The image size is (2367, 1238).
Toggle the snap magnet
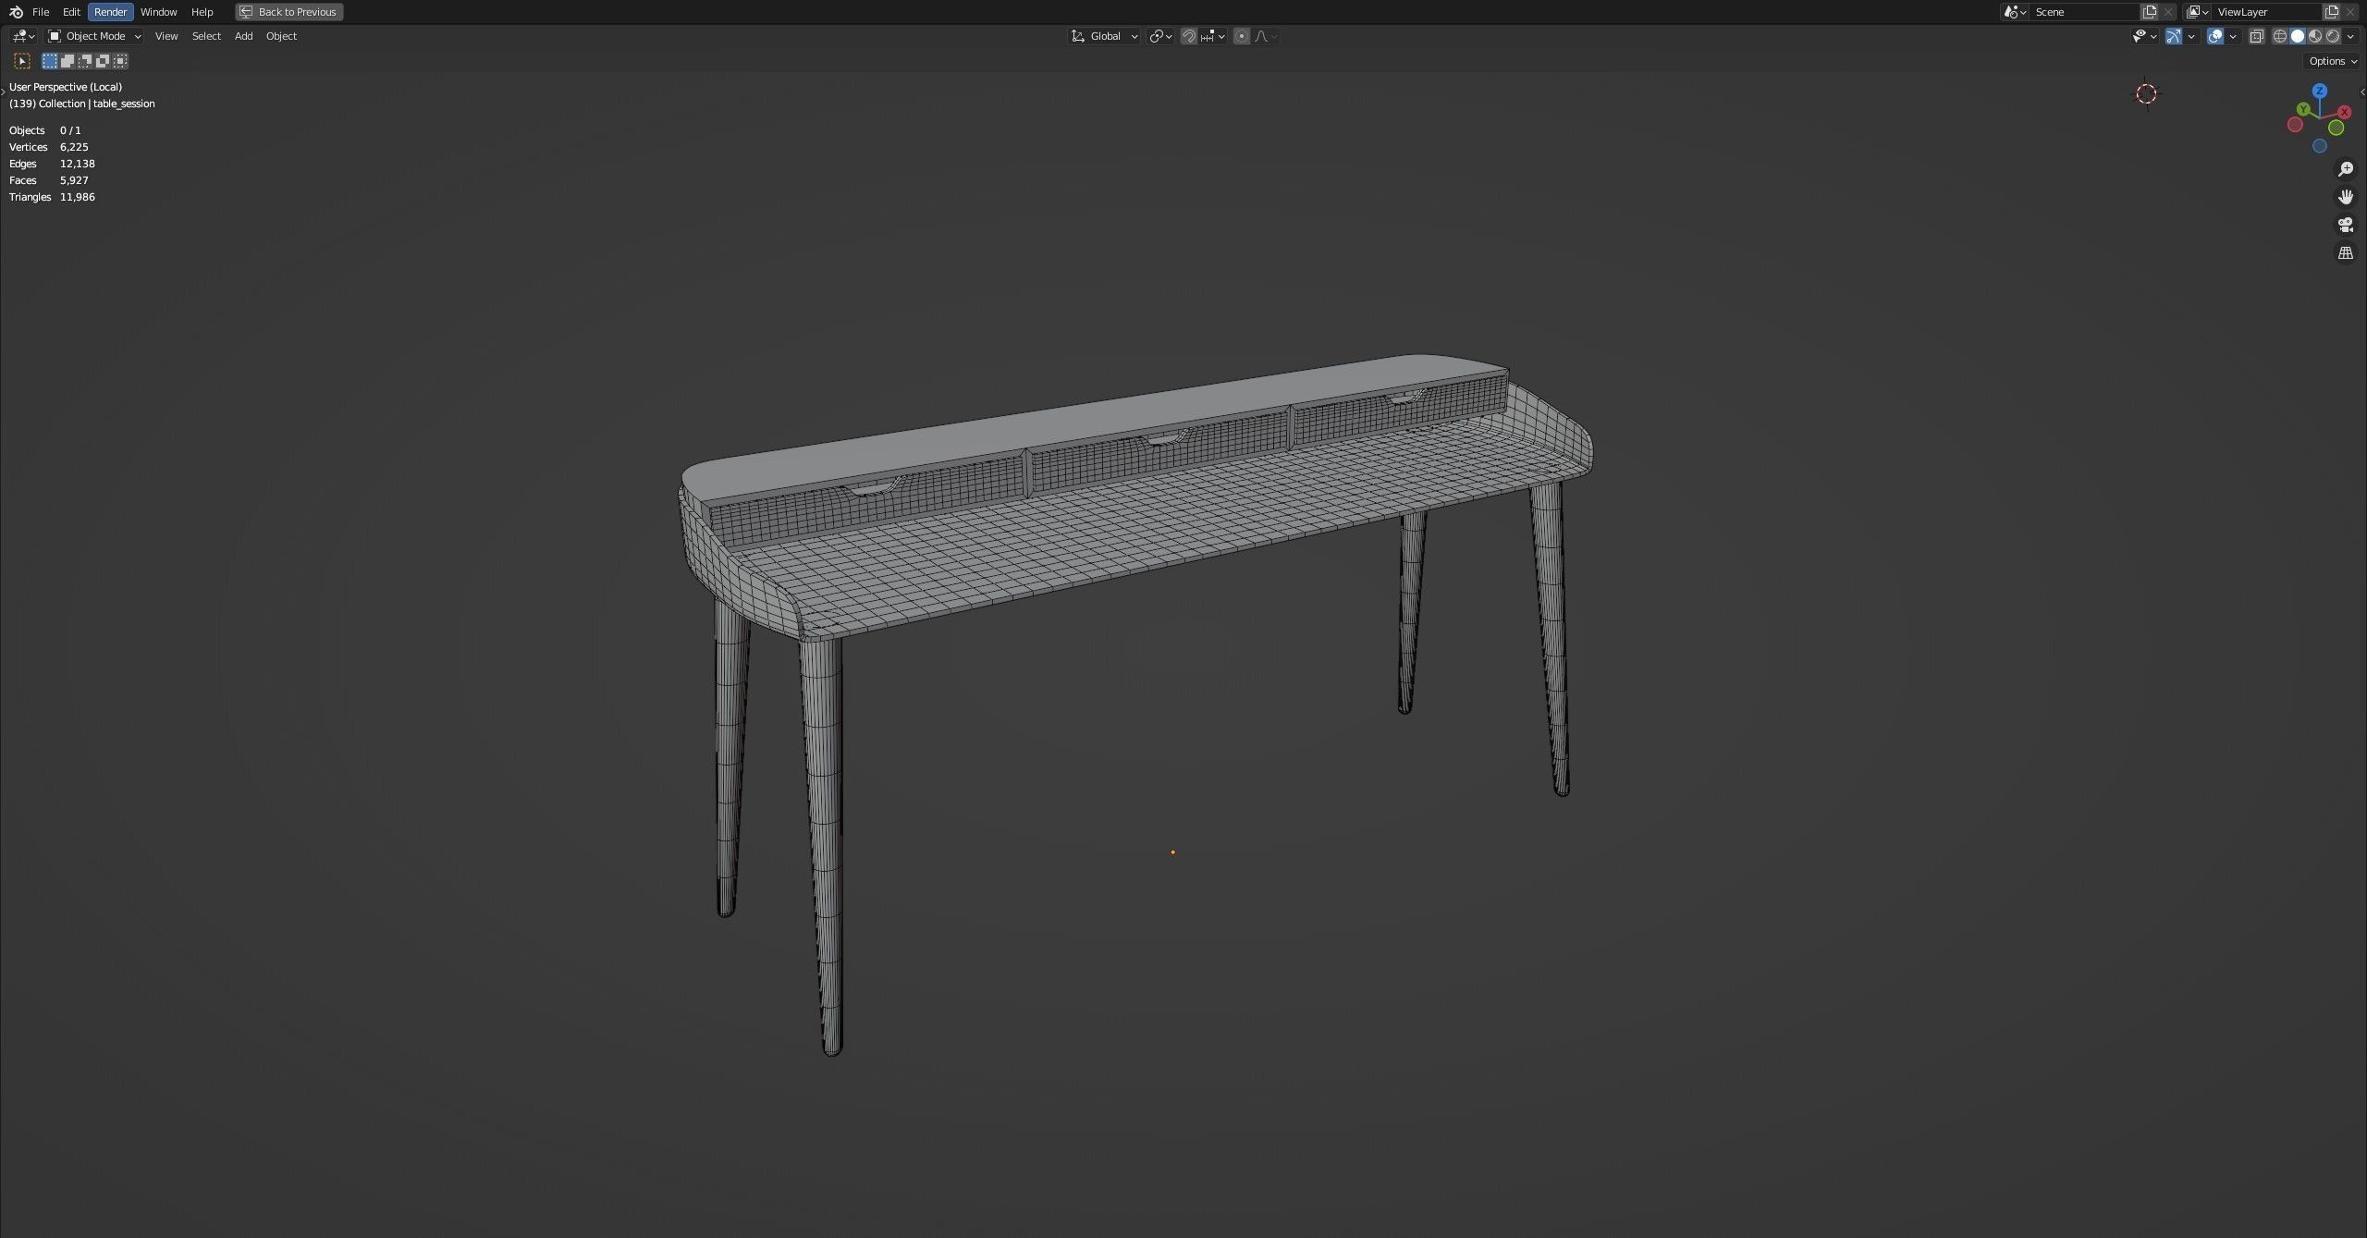click(x=1189, y=36)
